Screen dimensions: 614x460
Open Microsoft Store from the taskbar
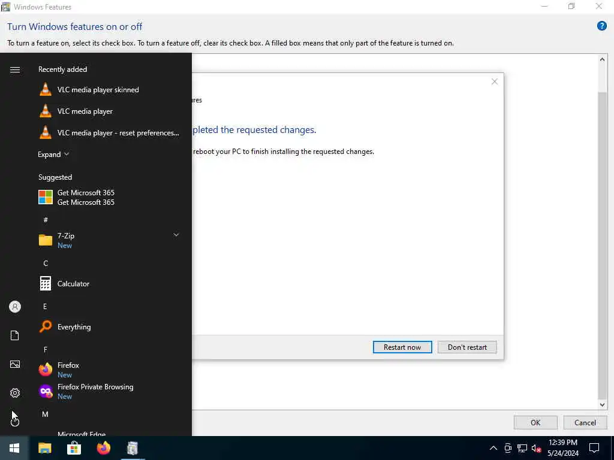(74, 448)
